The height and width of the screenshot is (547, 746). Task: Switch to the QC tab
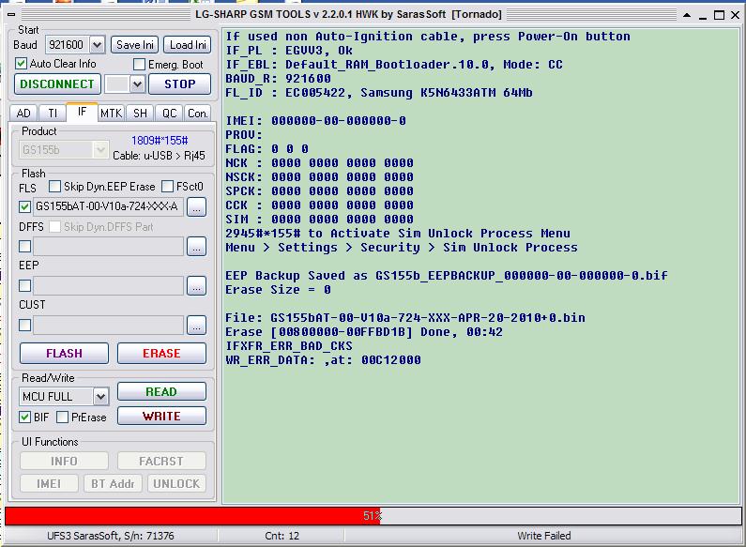click(169, 114)
